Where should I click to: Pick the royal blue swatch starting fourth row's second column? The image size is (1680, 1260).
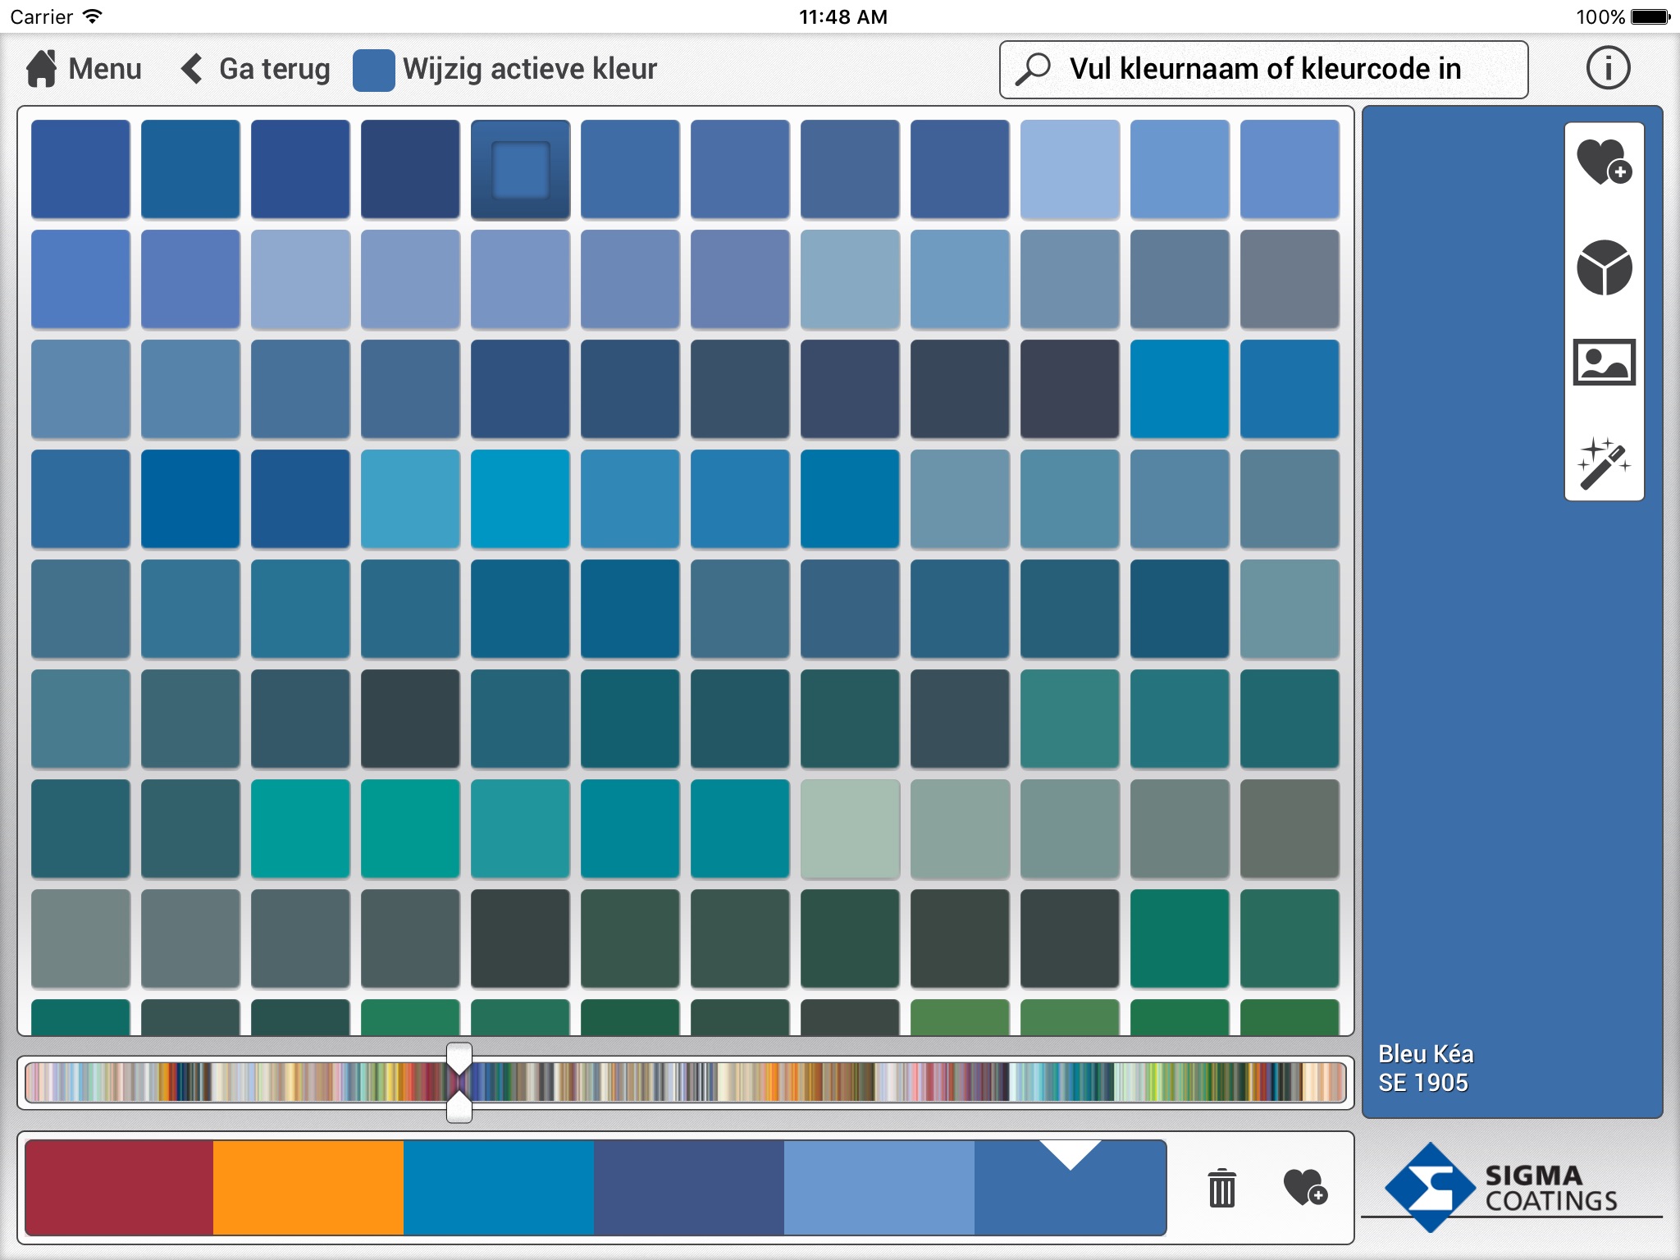click(x=190, y=499)
